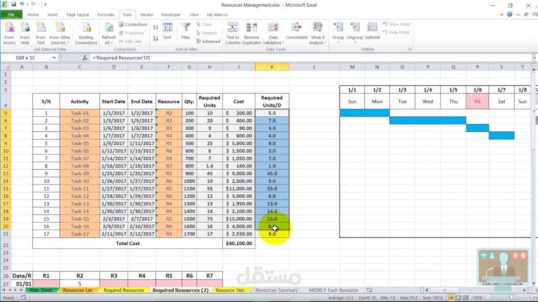This screenshot has width=538, height=302.
Task: Open the Sort dialog
Action: (x=167, y=32)
